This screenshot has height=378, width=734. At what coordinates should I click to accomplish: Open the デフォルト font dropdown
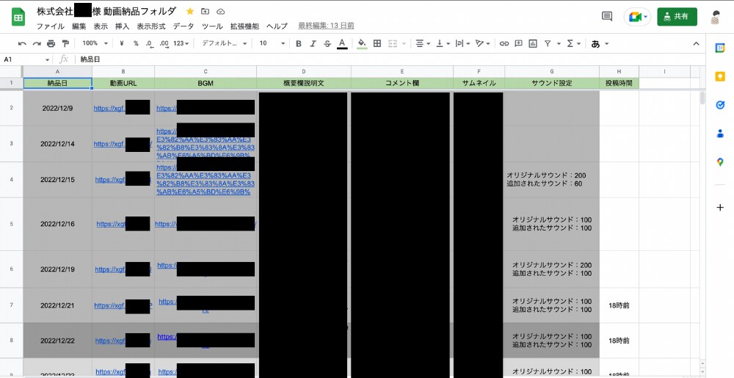pos(224,43)
